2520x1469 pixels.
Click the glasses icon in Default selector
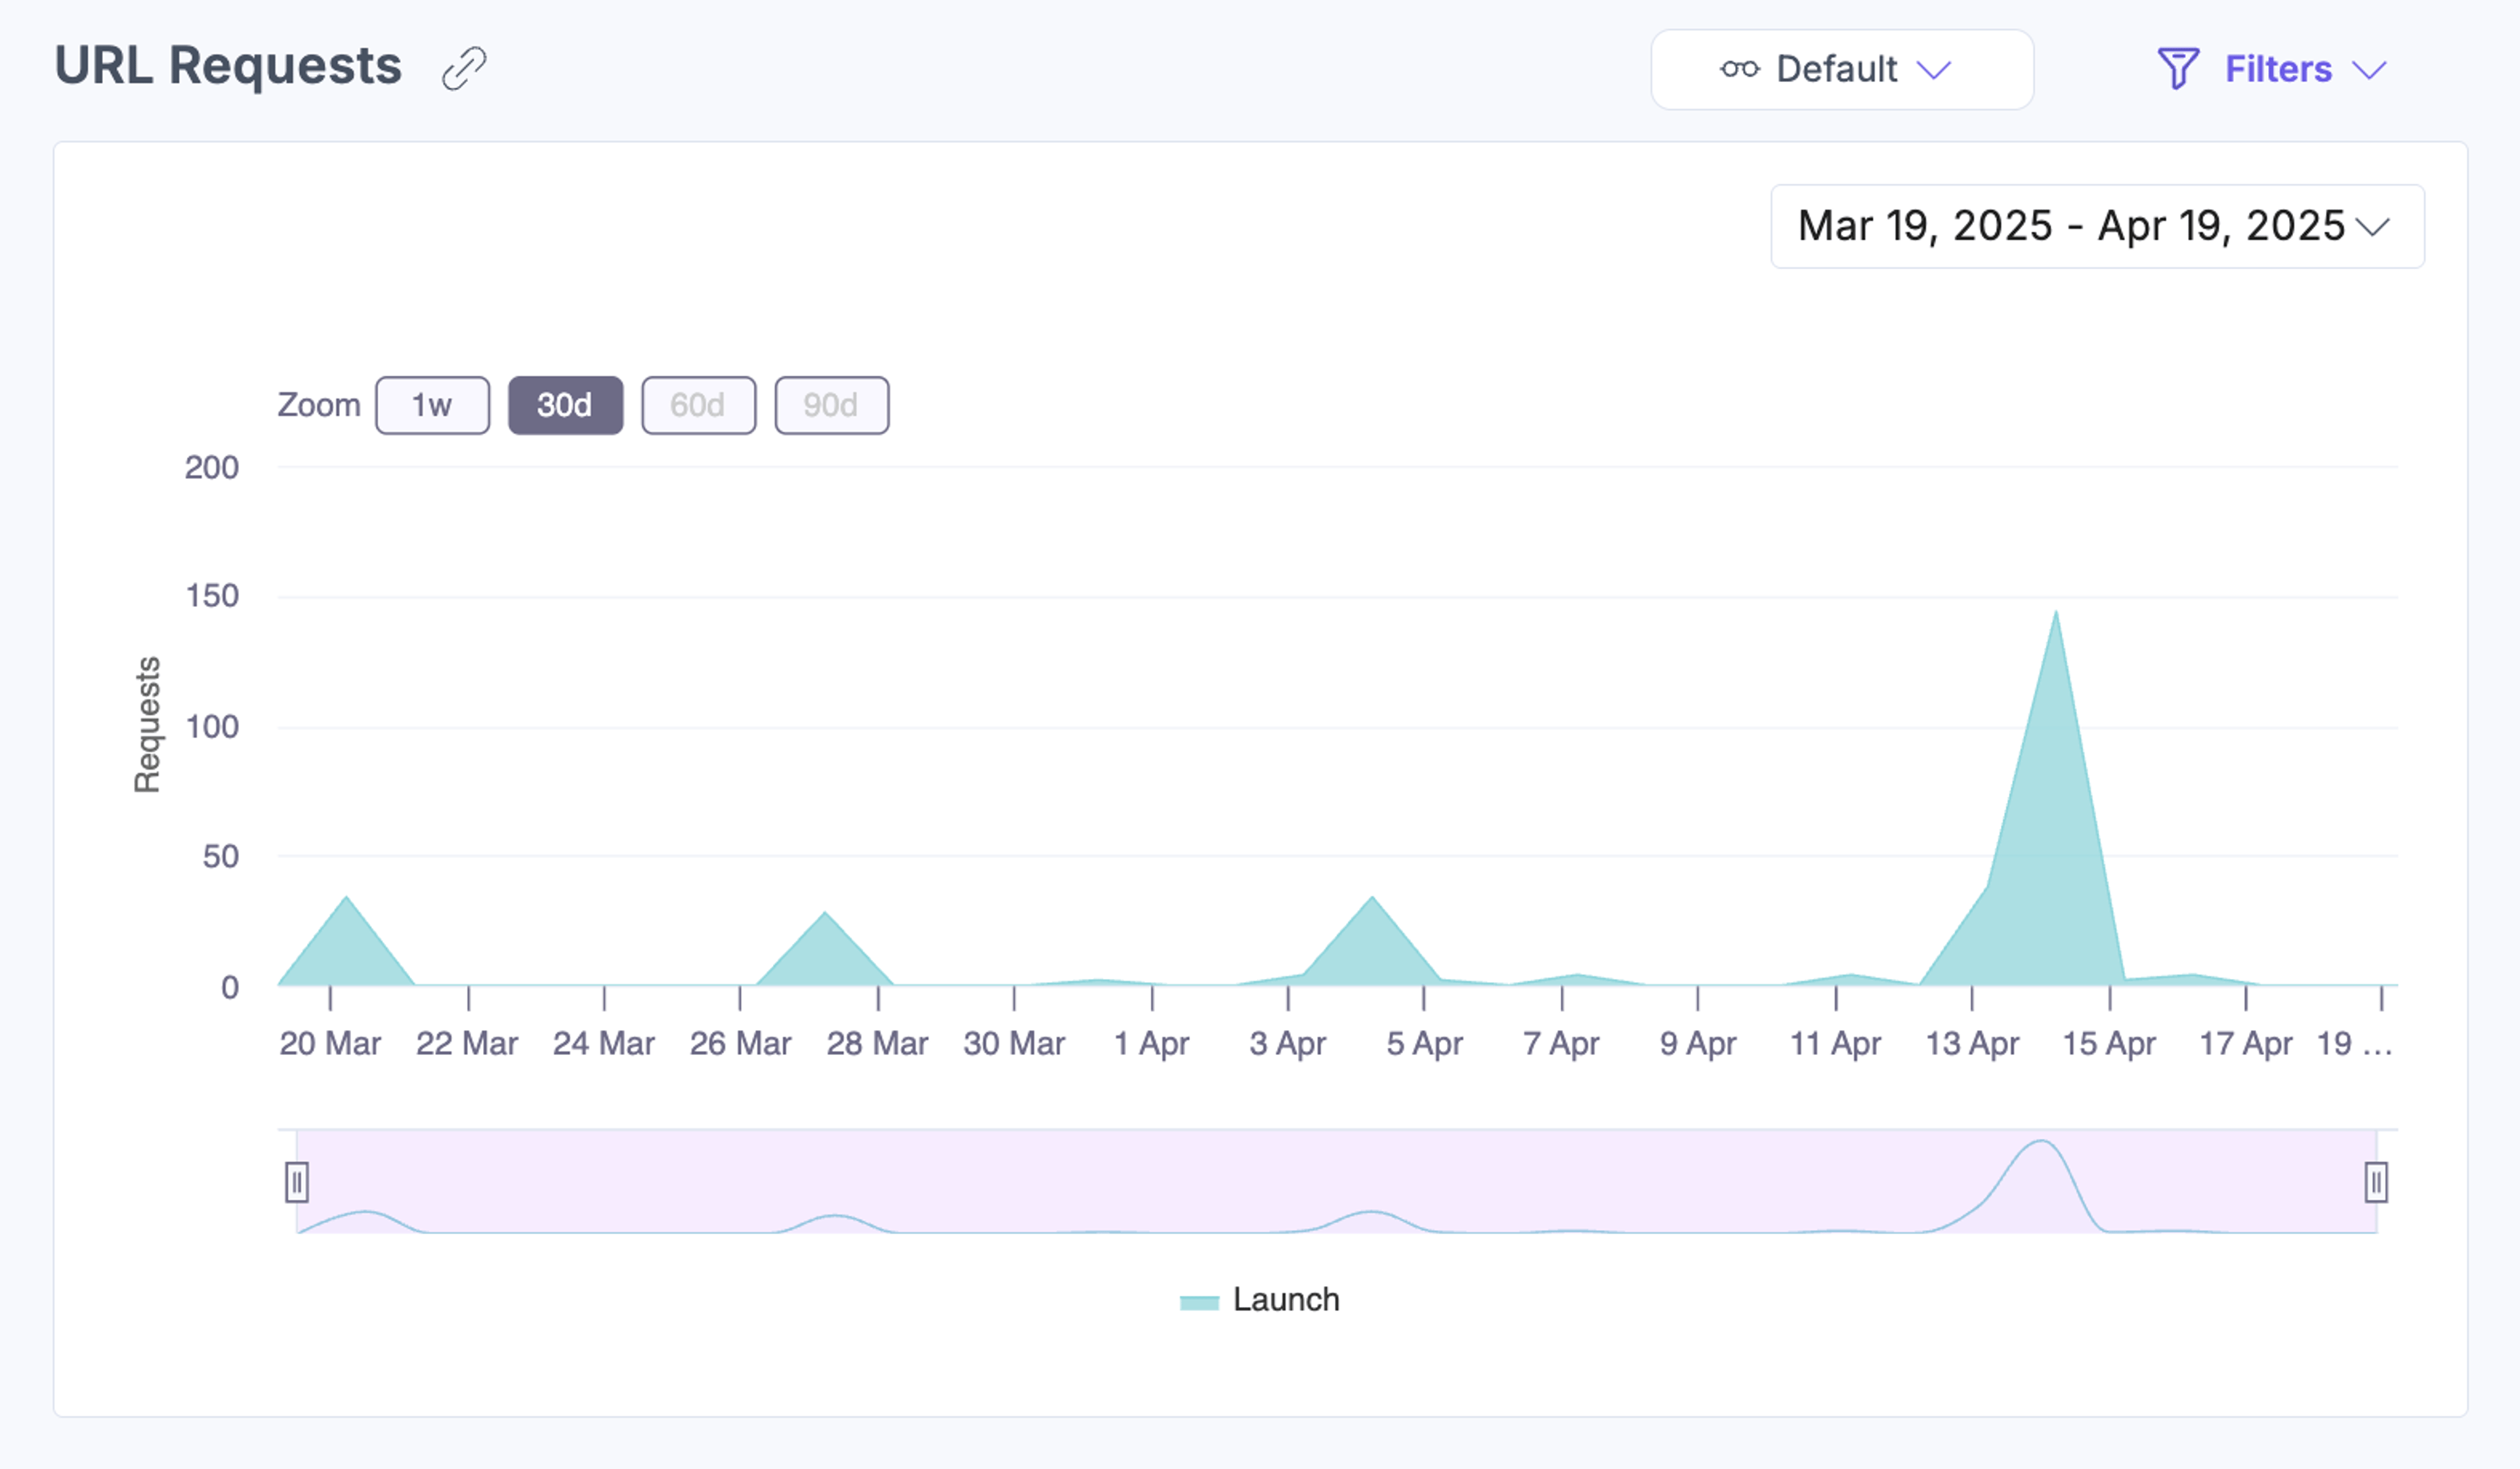point(1739,69)
